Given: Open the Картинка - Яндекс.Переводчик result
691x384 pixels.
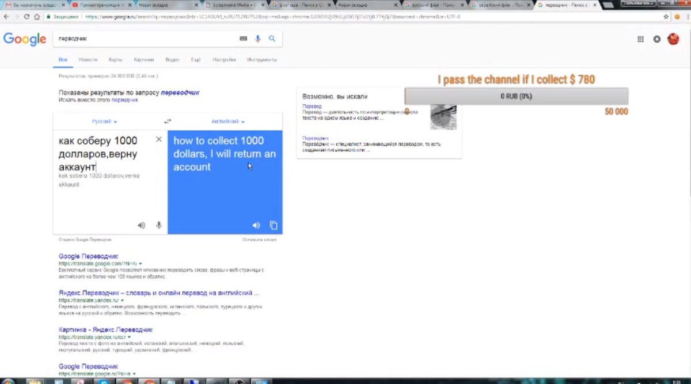Looking at the screenshot, I should 105,329.
